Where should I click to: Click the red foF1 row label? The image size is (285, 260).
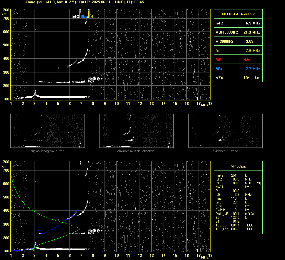click(x=219, y=60)
